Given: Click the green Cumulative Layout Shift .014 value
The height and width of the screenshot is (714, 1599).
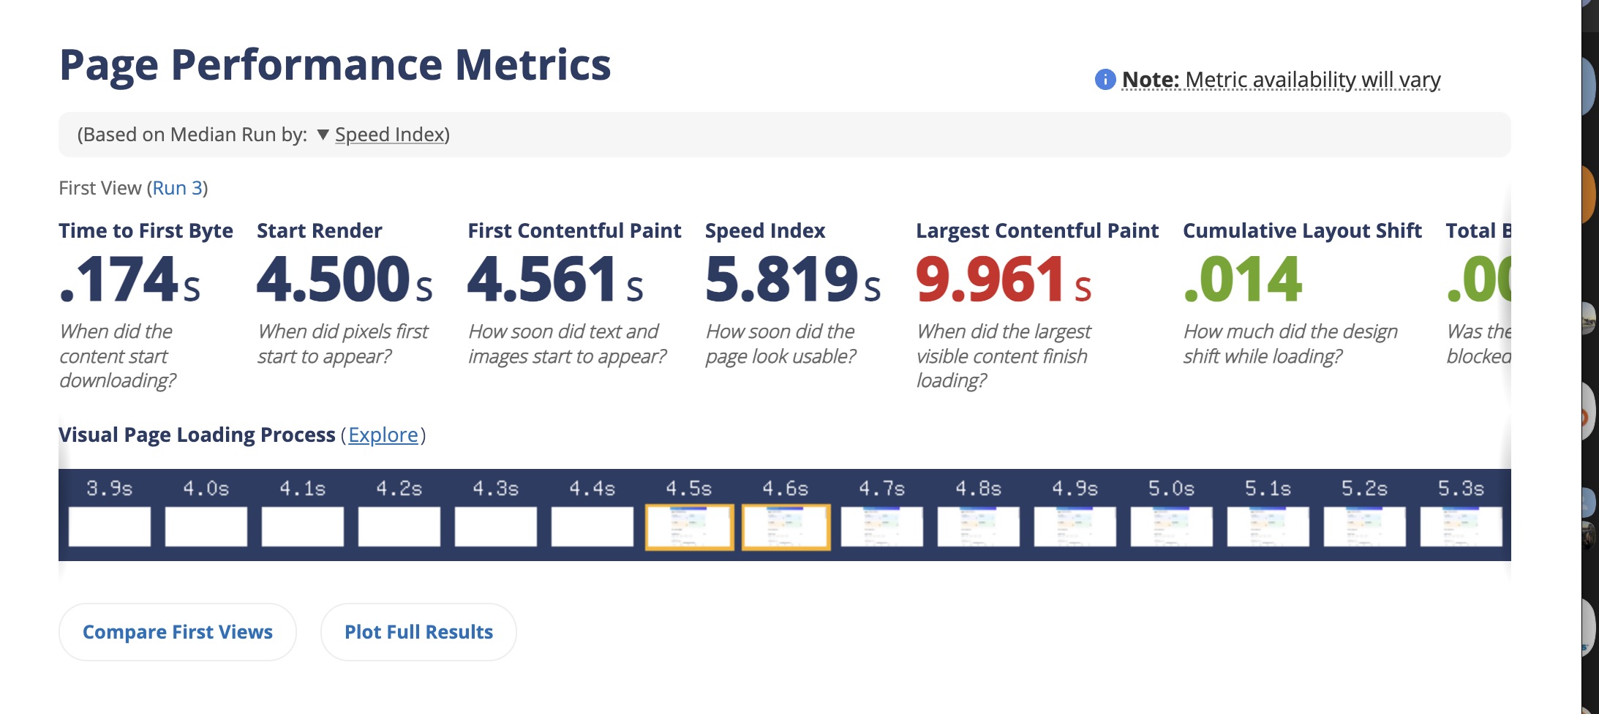Looking at the screenshot, I should tap(1242, 279).
